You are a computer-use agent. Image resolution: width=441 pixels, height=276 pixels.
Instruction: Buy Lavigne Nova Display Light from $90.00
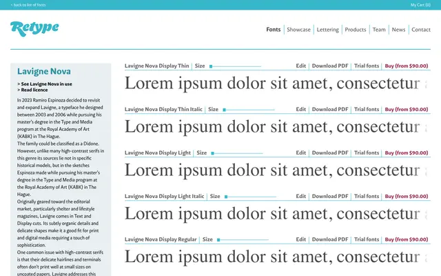coord(407,152)
